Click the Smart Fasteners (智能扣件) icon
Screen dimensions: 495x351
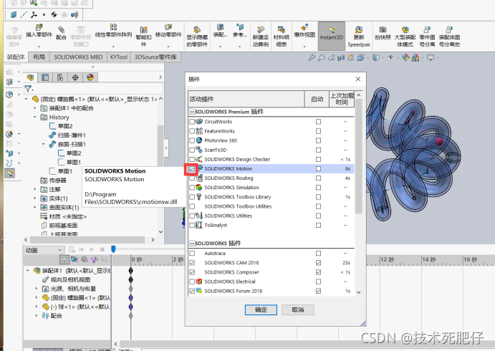point(144,30)
